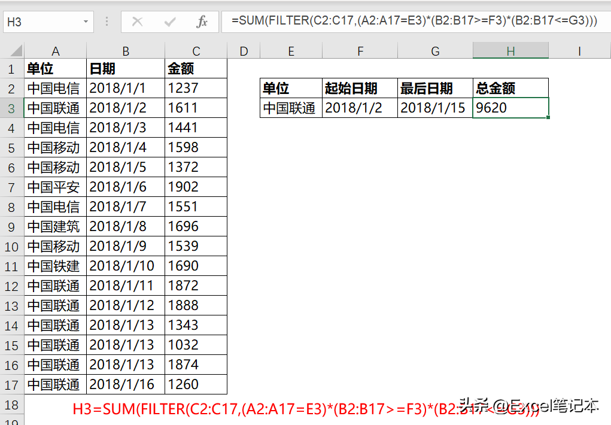611x425 pixels.
Task: Select row 1 header
Action: pyautogui.click(x=12, y=69)
